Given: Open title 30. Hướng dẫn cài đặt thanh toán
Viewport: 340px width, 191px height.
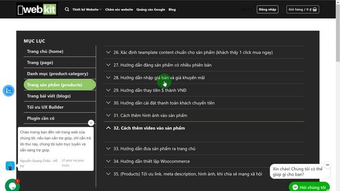Looking at the screenshot, I should tap(164, 103).
